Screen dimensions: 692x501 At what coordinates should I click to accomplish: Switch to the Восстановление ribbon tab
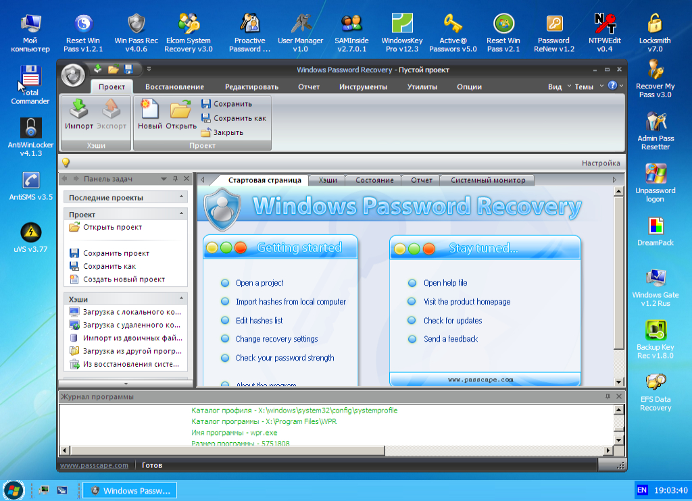pos(175,87)
